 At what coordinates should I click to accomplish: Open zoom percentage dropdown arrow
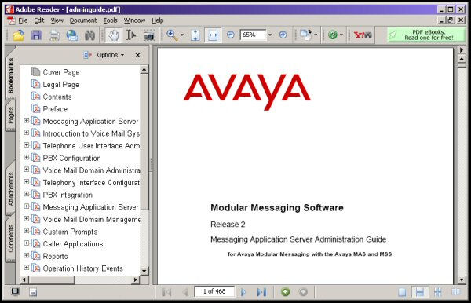point(269,35)
